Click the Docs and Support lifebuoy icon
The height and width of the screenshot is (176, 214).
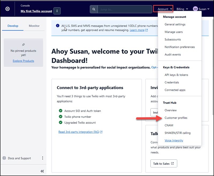[x=4, y=158]
